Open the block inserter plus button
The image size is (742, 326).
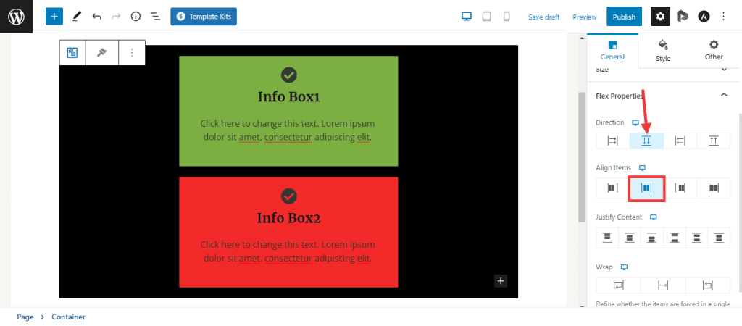click(54, 16)
